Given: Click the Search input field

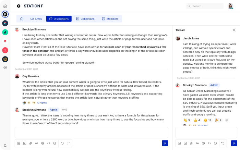Looking at the screenshot, I should click(x=205, y=6).
